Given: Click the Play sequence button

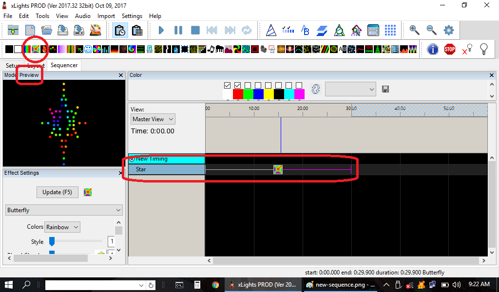Looking at the screenshot, I should coord(161,30).
